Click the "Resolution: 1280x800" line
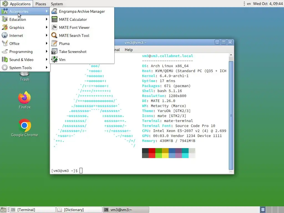The image size is (284, 213). (x=164, y=96)
